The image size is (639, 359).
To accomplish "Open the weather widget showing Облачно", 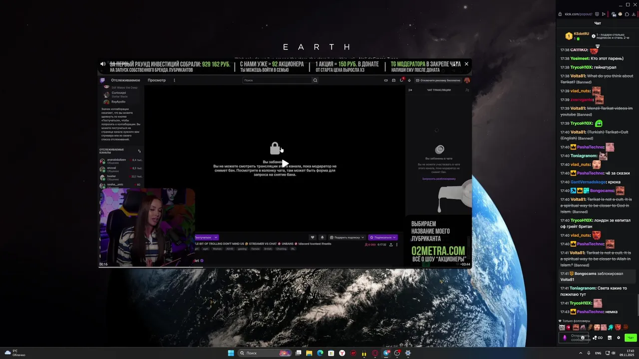I will [14, 353].
